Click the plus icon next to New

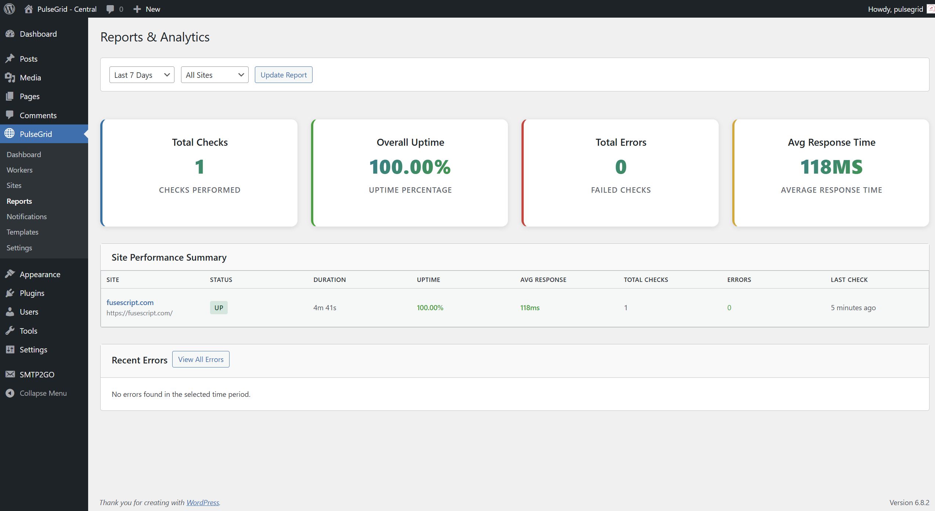[x=137, y=9]
